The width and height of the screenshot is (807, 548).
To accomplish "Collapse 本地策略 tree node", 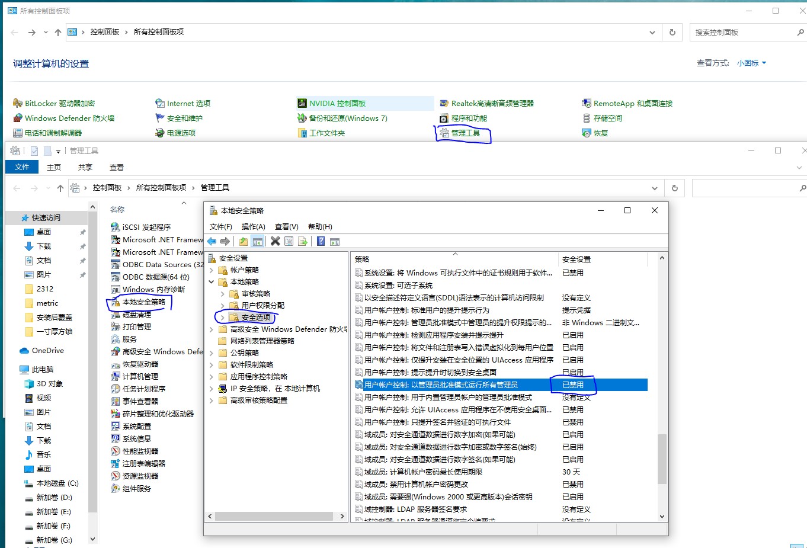I will click(212, 282).
